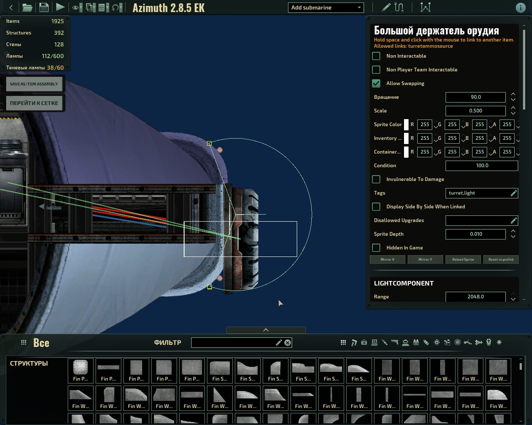
Task: Select the fish-bone category icon
Action: [478, 342]
